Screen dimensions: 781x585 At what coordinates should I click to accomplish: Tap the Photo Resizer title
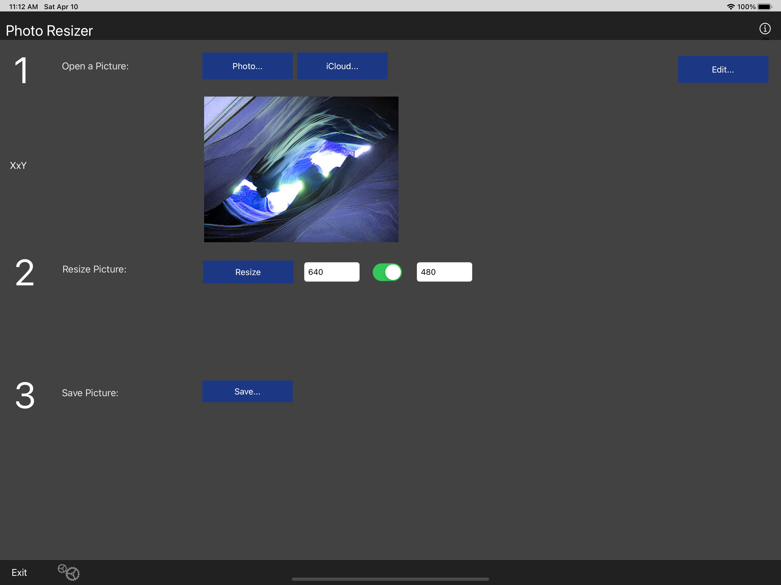[x=49, y=31]
